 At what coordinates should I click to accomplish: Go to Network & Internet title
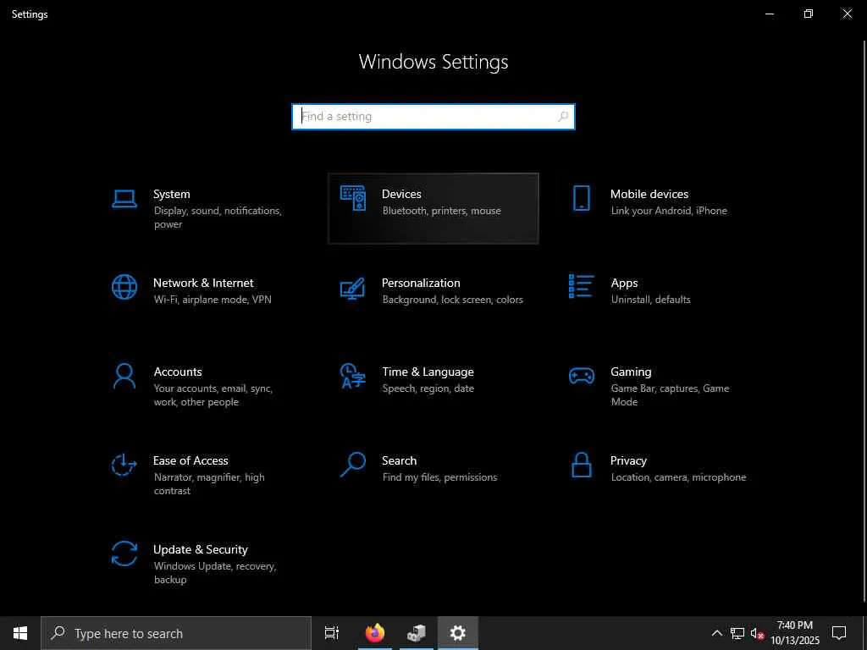pos(203,283)
